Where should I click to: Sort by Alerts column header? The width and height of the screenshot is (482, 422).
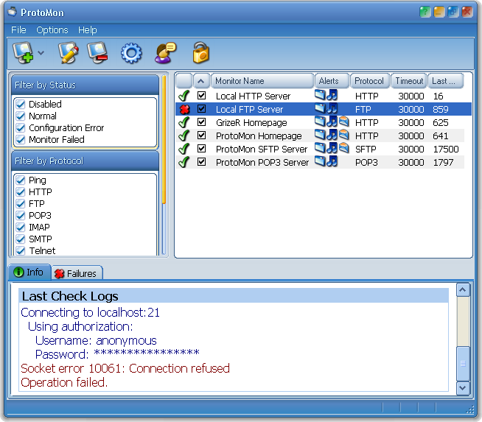332,81
